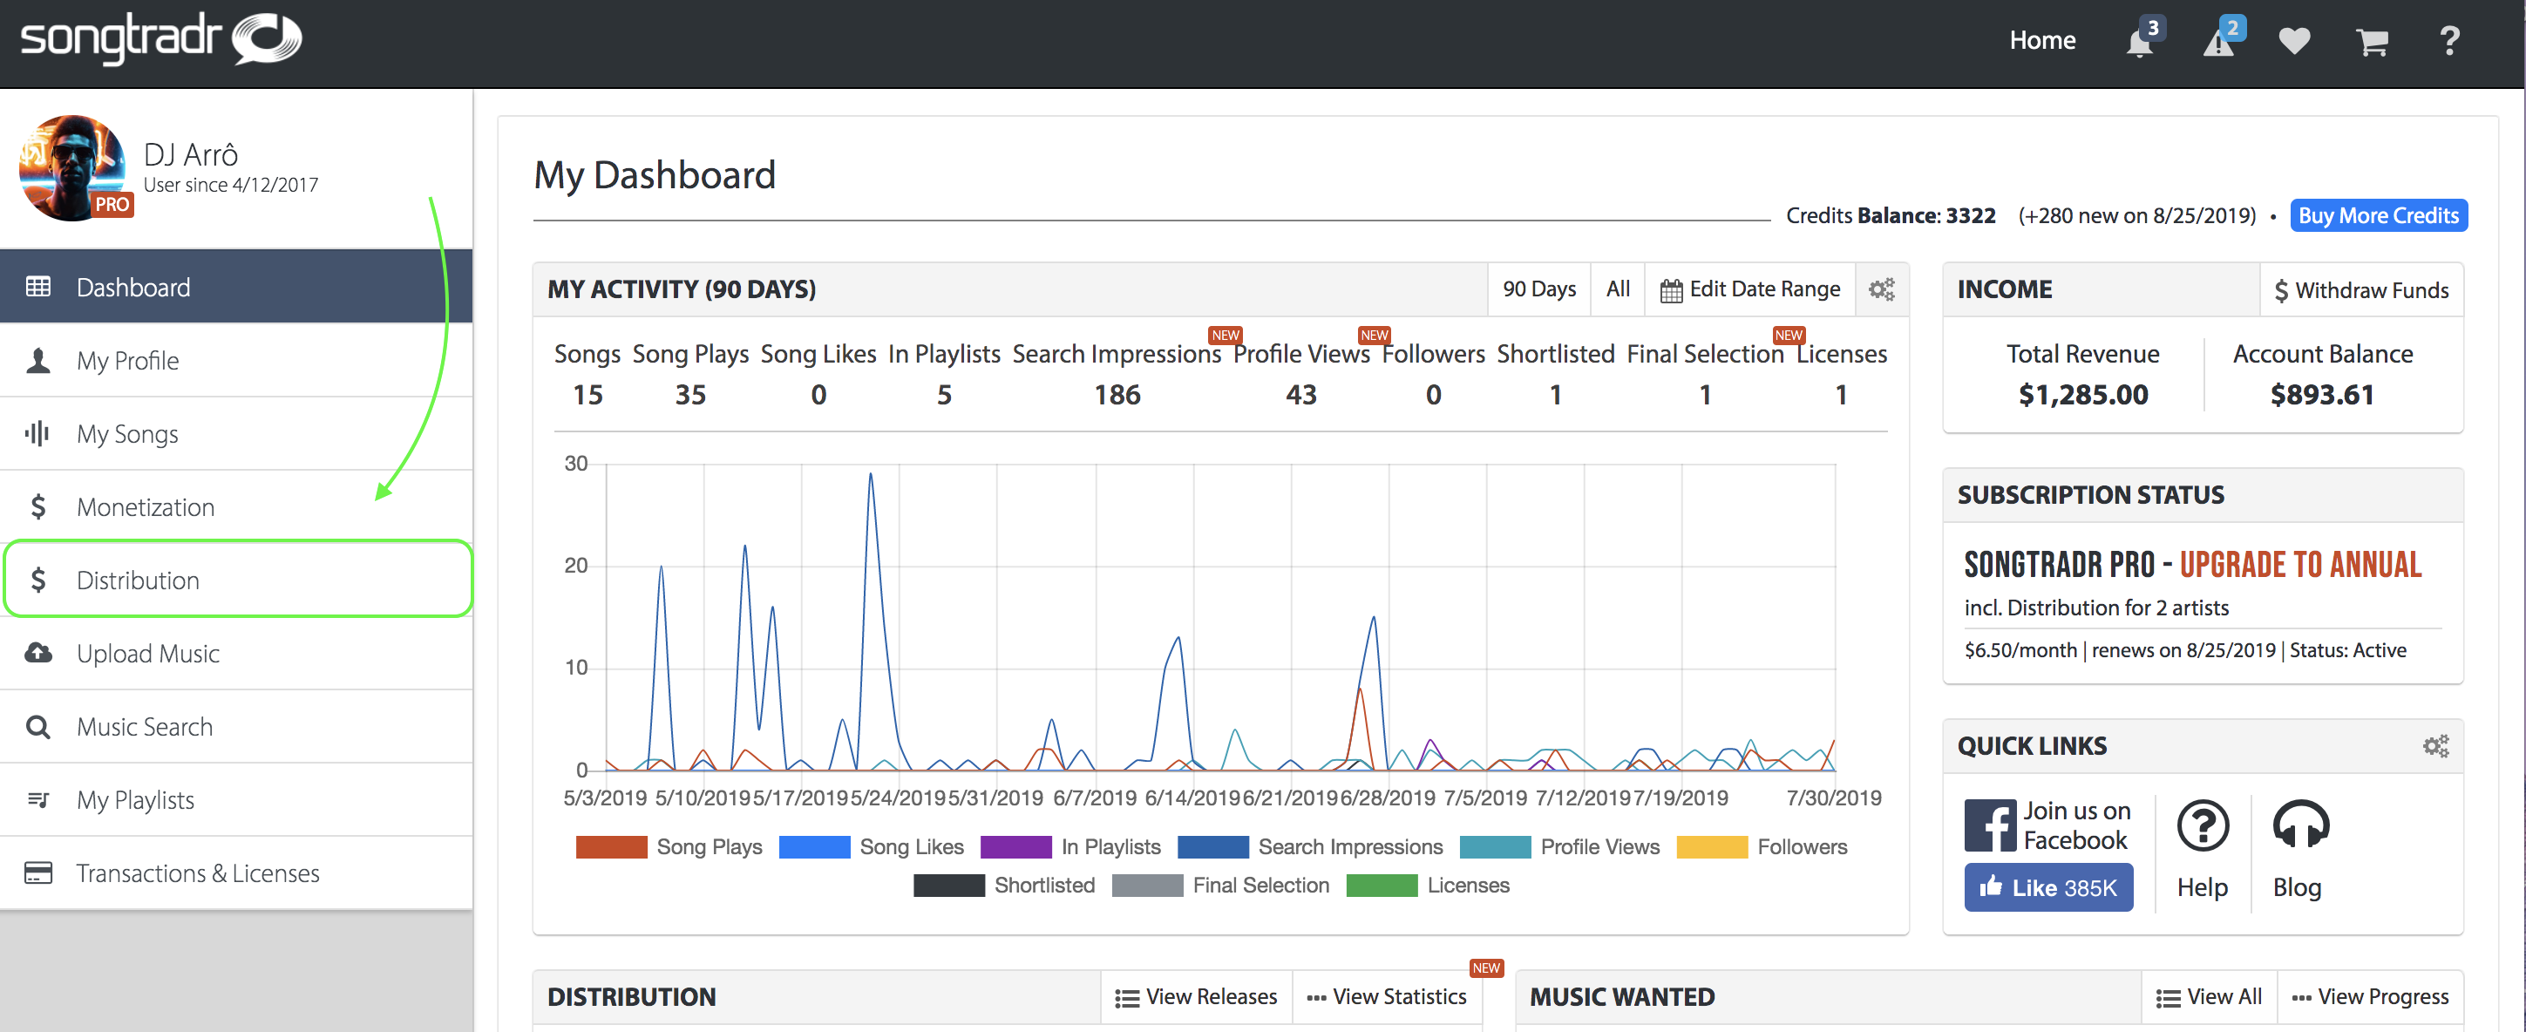The height and width of the screenshot is (1032, 2526).
Task: Open the alerts warning triangle icon
Action: click(x=2218, y=42)
